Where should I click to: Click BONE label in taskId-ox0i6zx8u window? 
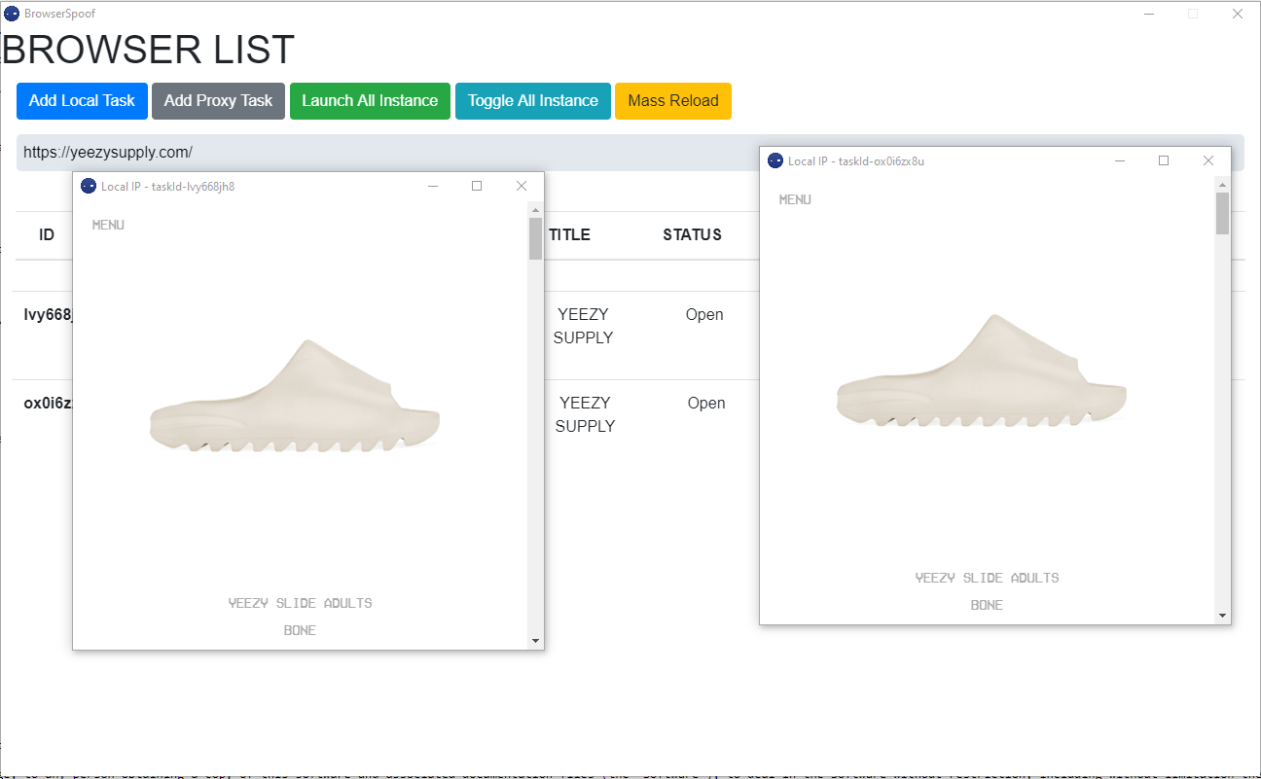(x=987, y=605)
